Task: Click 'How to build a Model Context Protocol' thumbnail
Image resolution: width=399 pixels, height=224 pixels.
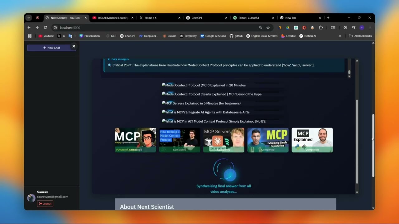Action: (x=180, y=140)
